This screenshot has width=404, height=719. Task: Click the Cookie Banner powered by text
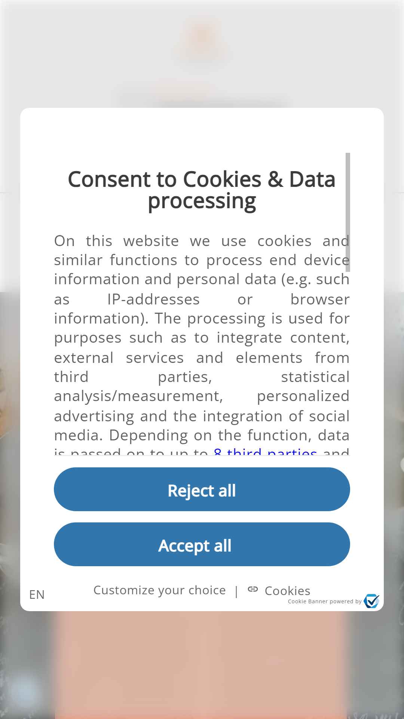[324, 601]
